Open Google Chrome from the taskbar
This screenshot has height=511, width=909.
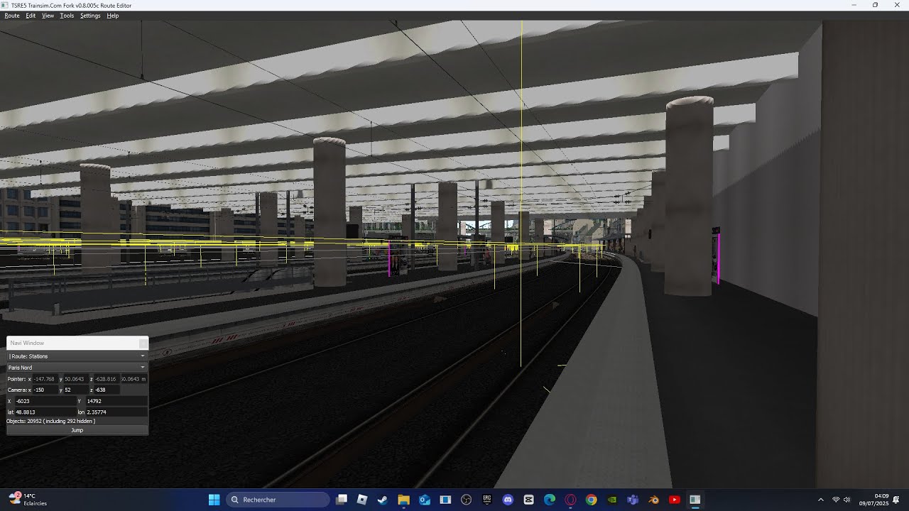point(591,500)
